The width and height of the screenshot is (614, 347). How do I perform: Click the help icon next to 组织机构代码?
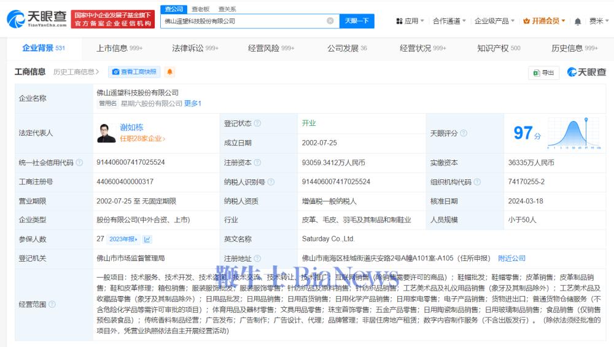tap(477, 182)
